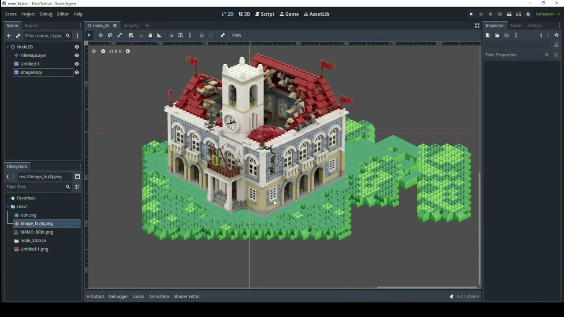Screen dimensions: 564x317
Task: Open scene dock extra options menu
Action: tap(77, 36)
